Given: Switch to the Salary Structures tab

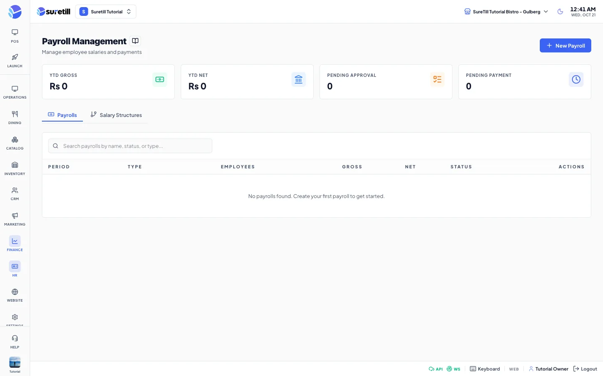Looking at the screenshot, I should pyautogui.click(x=116, y=115).
